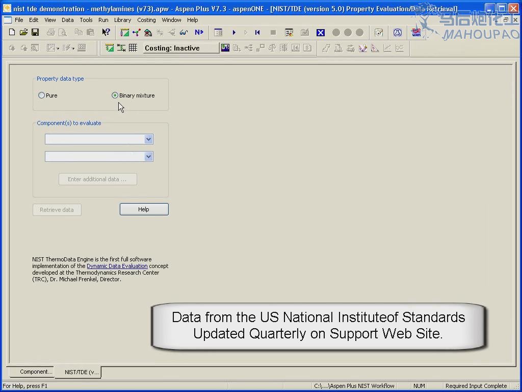Click the Open file folder icon

click(x=23, y=32)
